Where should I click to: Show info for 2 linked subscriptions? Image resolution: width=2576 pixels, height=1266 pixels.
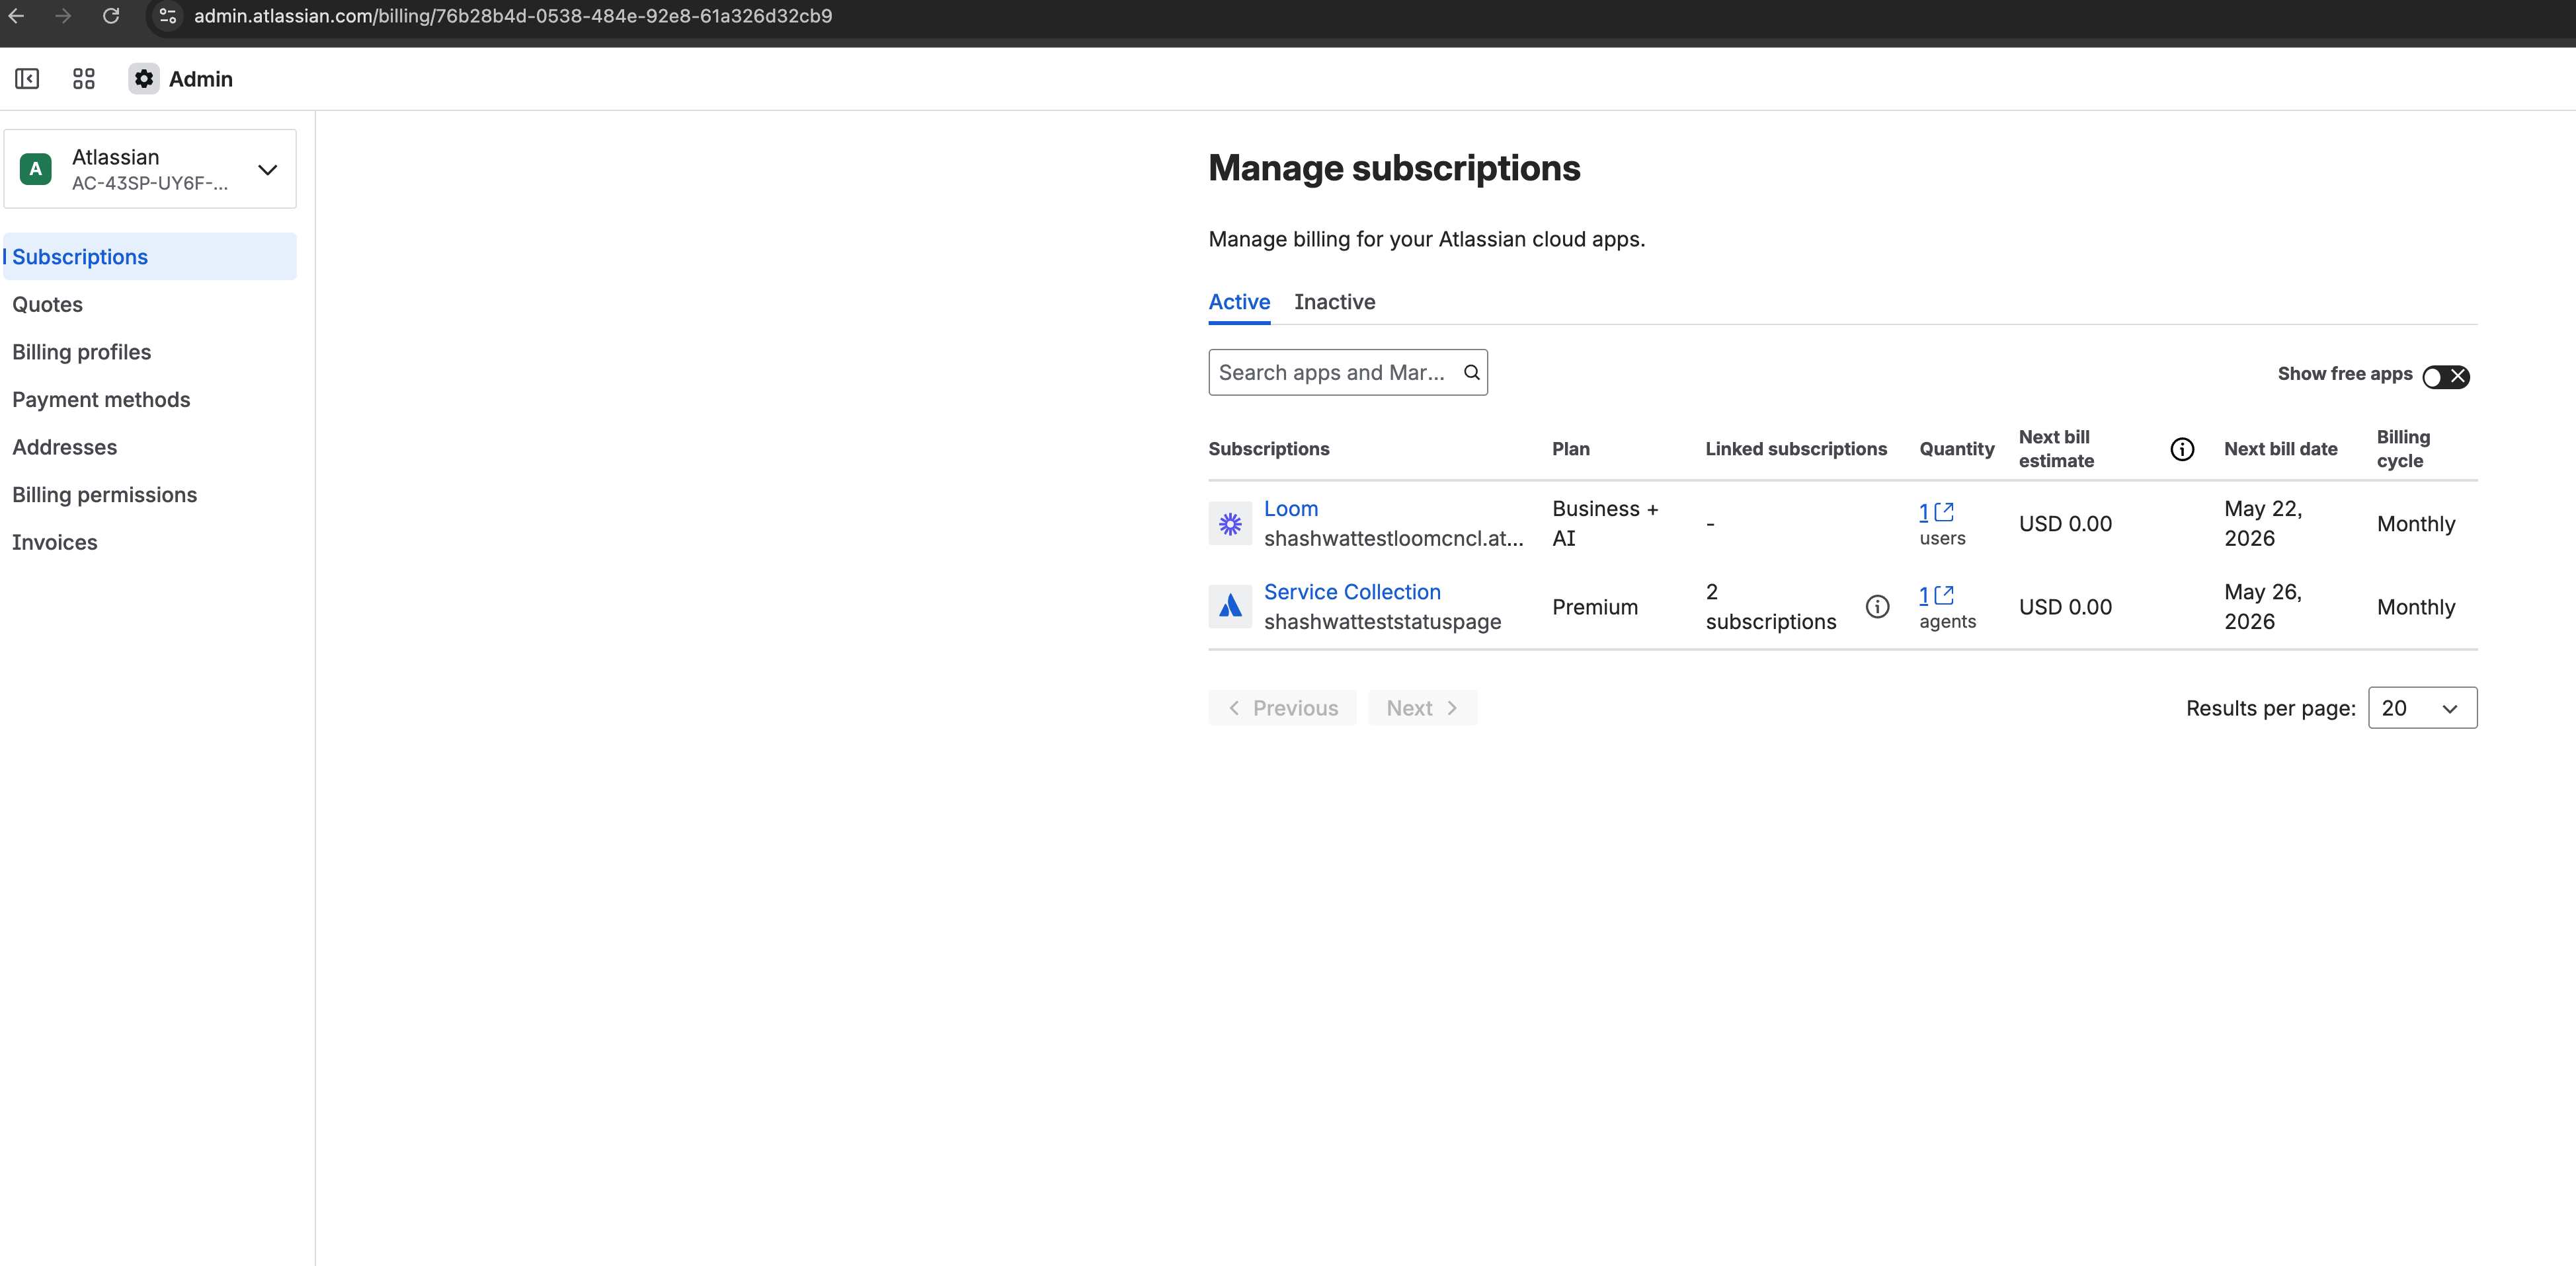1878,607
